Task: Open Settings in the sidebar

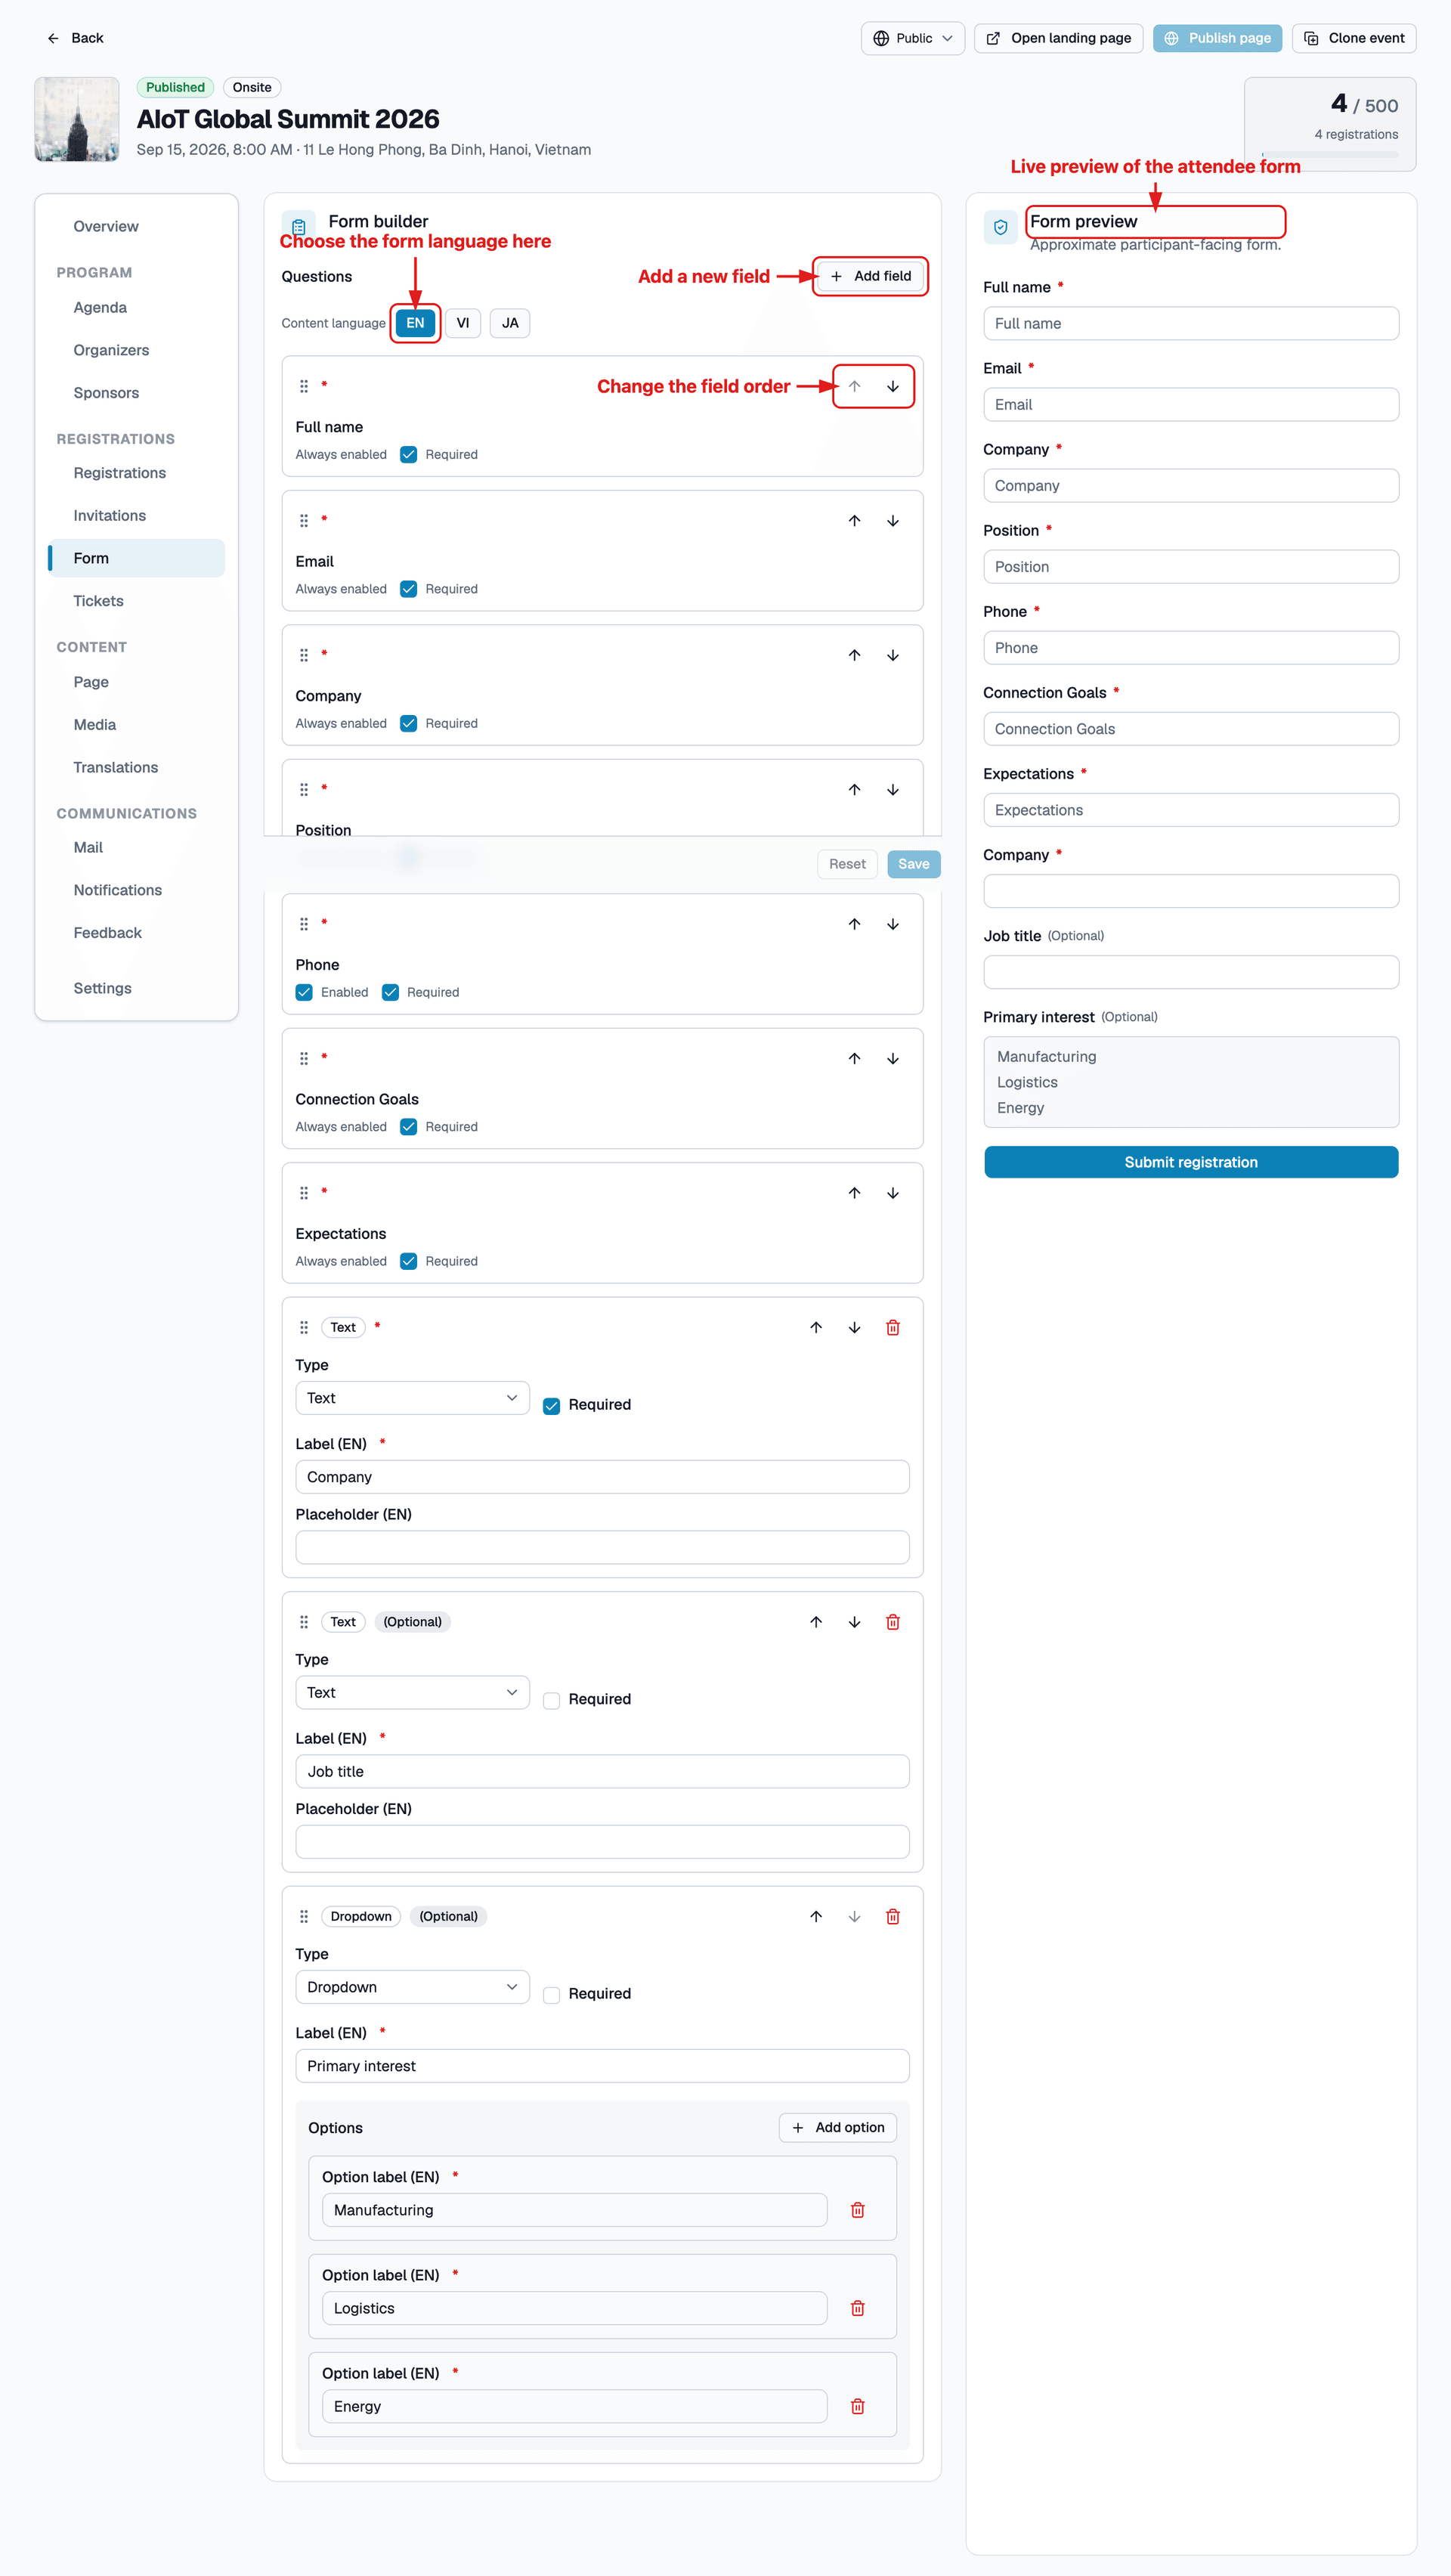Action: pyautogui.click(x=102, y=988)
